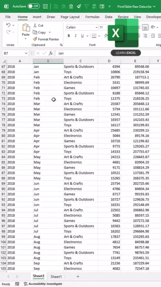Expand the Clipboard group dialog launcher

tap(61, 45)
